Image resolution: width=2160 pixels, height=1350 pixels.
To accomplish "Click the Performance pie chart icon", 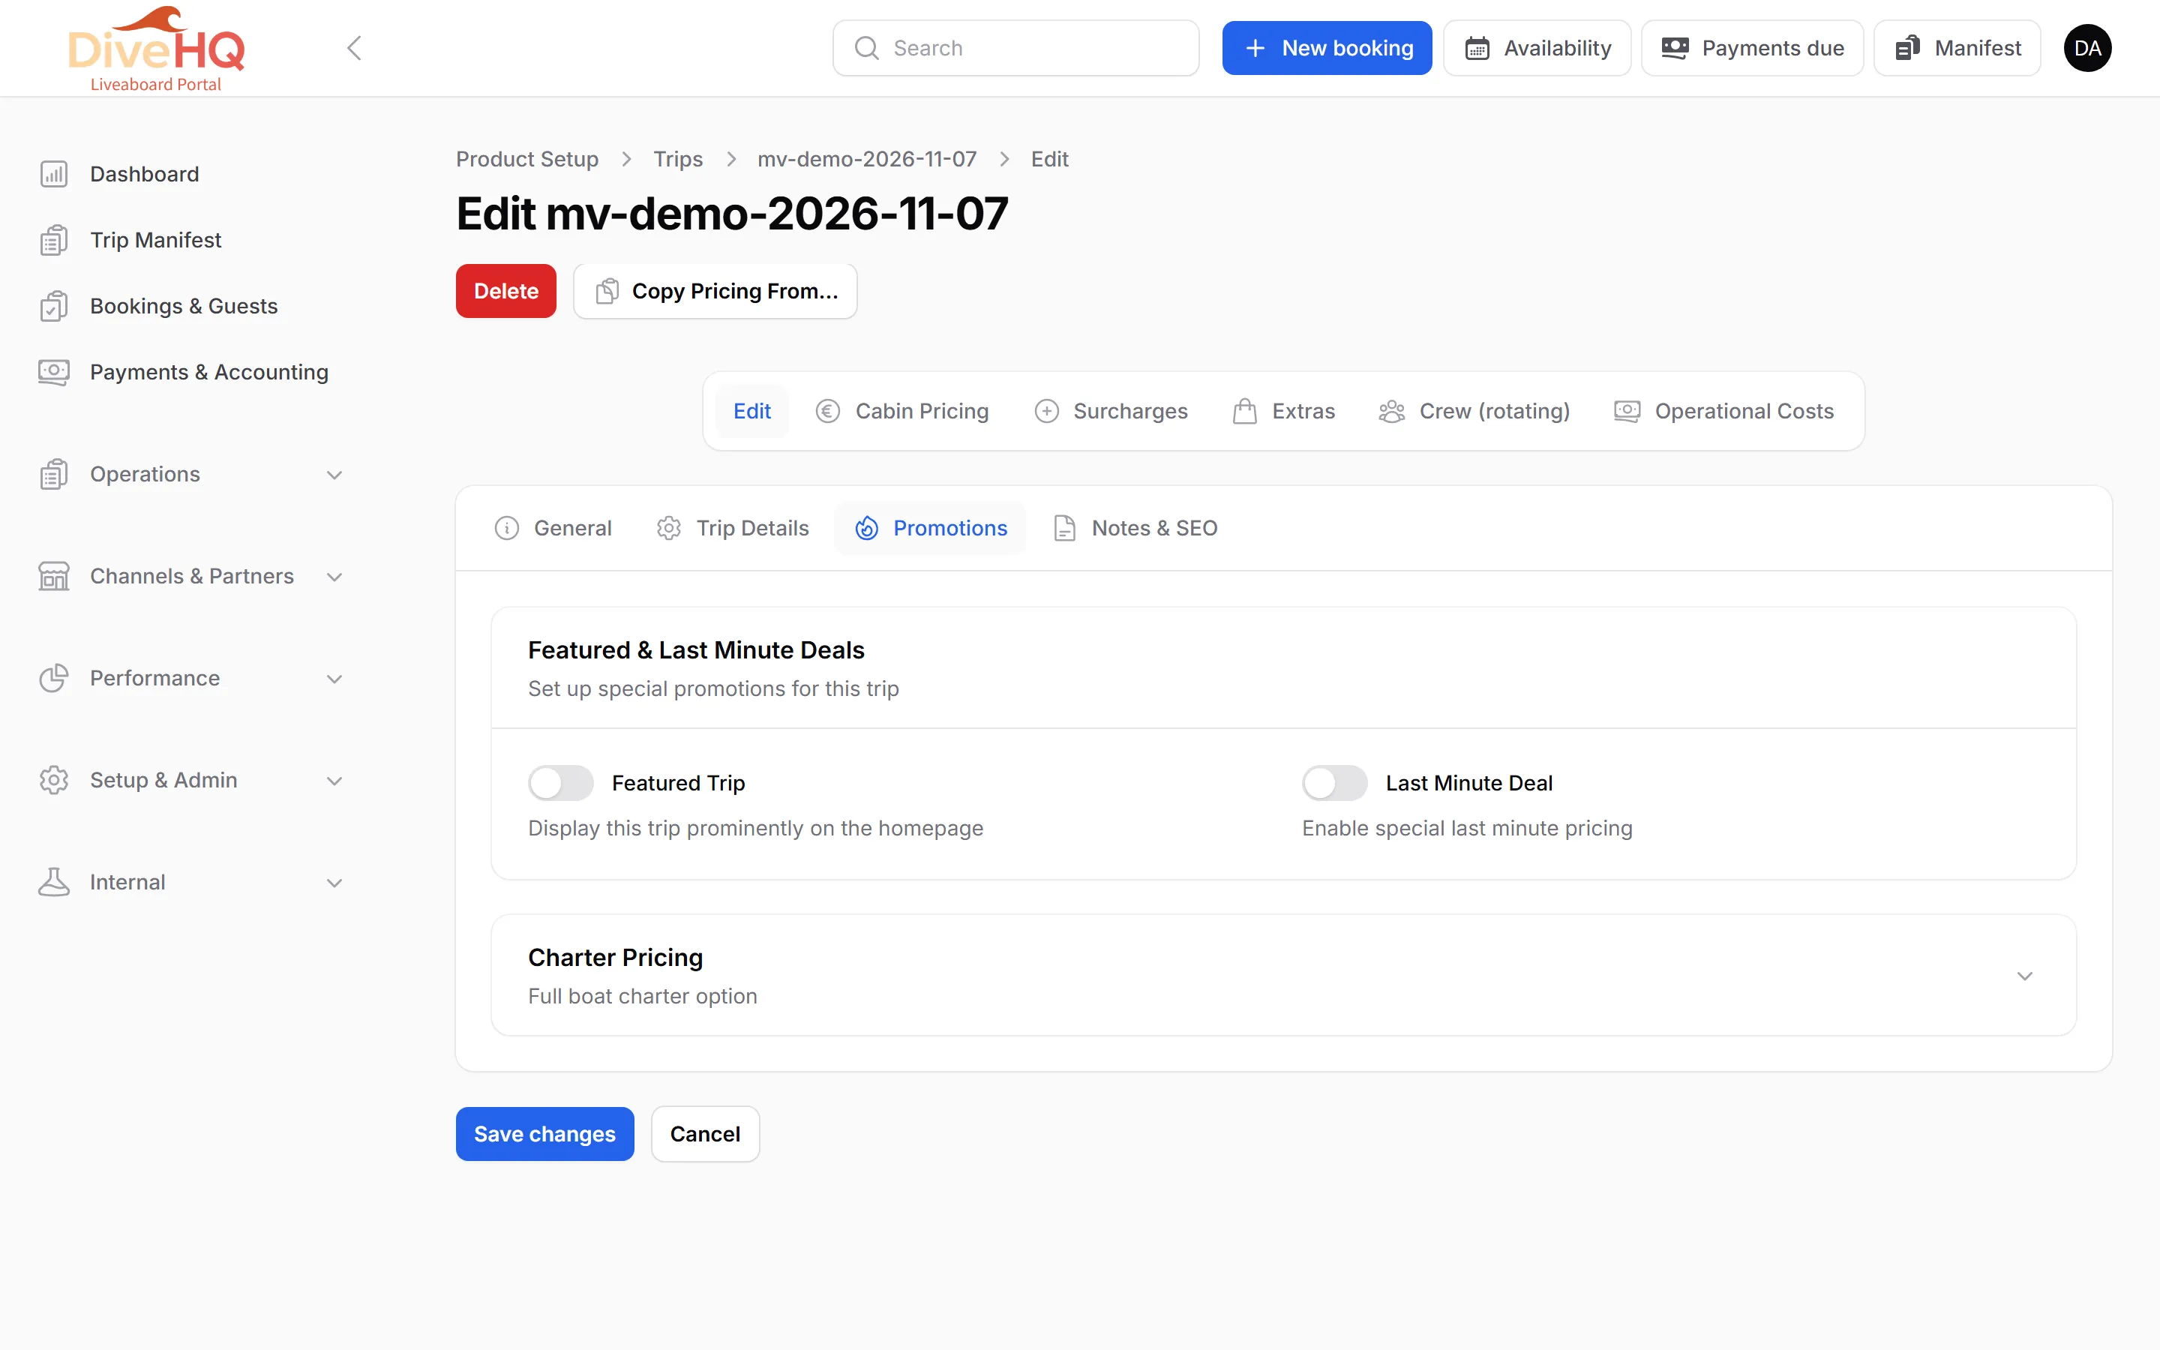I will 53,678.
